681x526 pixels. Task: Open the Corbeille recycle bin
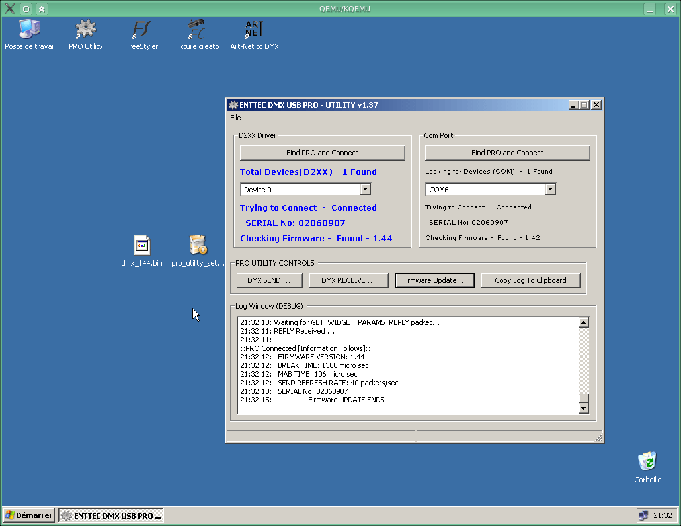coord(647,463)
